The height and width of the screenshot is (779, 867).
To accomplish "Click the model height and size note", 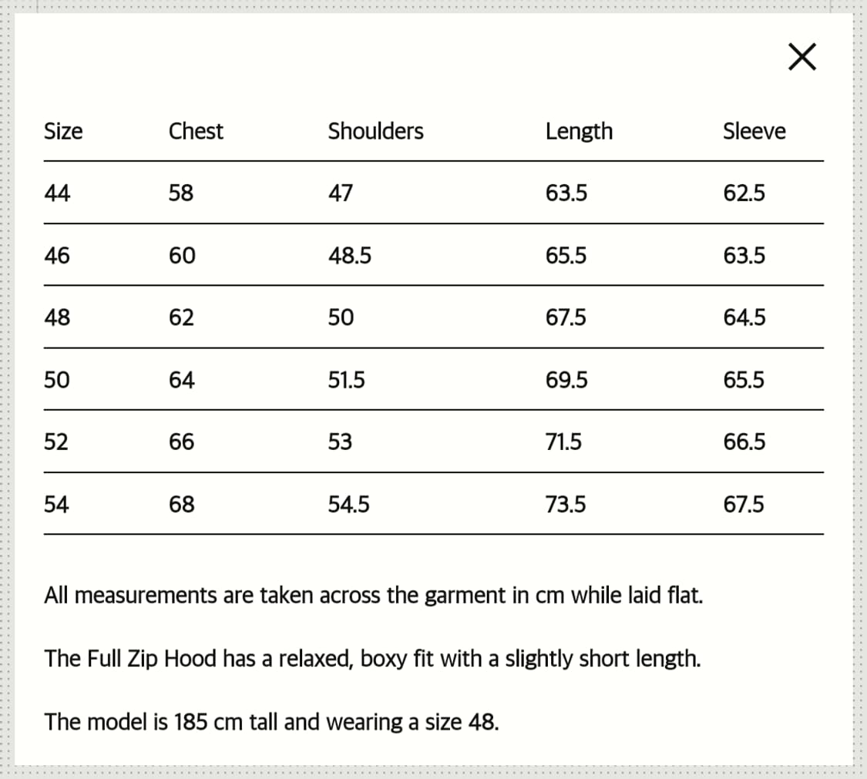I will [271, 722].
